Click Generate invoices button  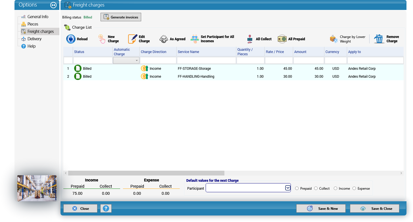click(x=121, y=17)
